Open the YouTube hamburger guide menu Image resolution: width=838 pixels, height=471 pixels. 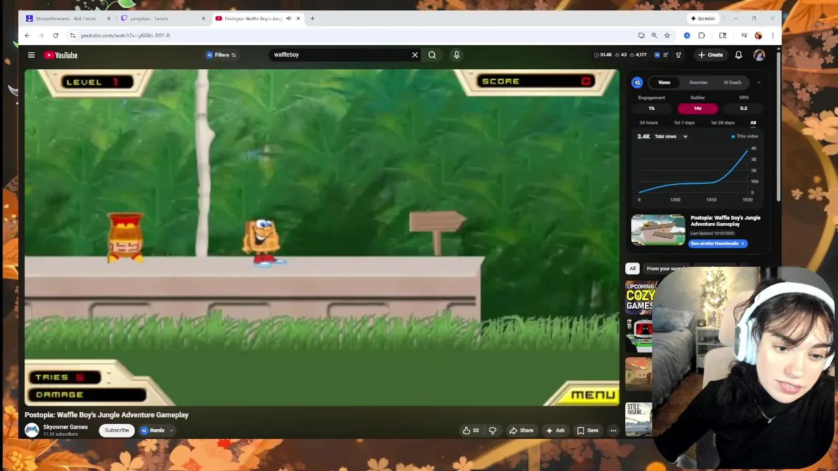coord(31,55)
